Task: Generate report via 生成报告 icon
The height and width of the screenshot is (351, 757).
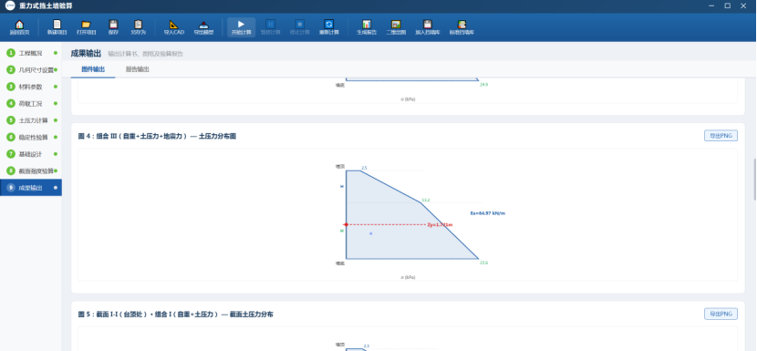Action: point(367,27)
